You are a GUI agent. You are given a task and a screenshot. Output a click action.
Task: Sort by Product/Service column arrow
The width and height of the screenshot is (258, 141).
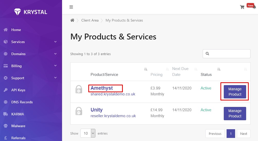point(146,69)
